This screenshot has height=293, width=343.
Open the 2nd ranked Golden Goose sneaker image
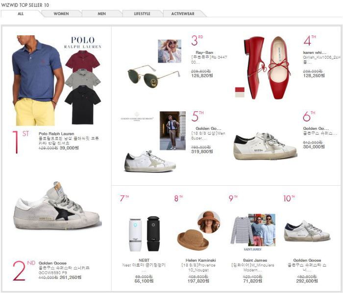(x=57, y=206)
